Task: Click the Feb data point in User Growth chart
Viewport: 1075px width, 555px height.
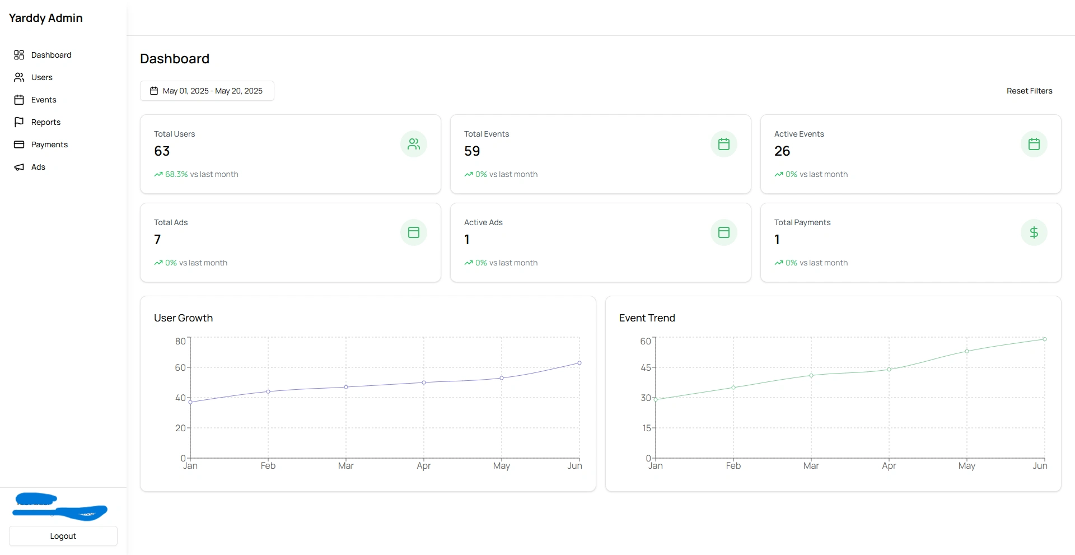Action: (x=268, y=391)
